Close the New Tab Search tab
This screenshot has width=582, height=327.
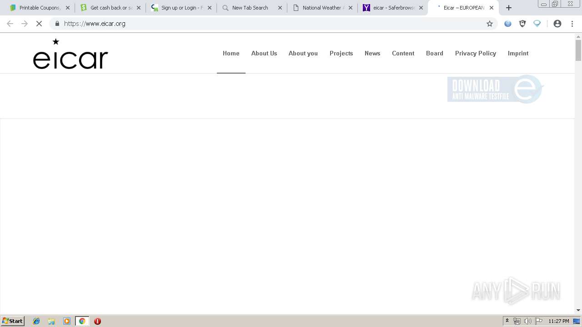coord(280,8)
